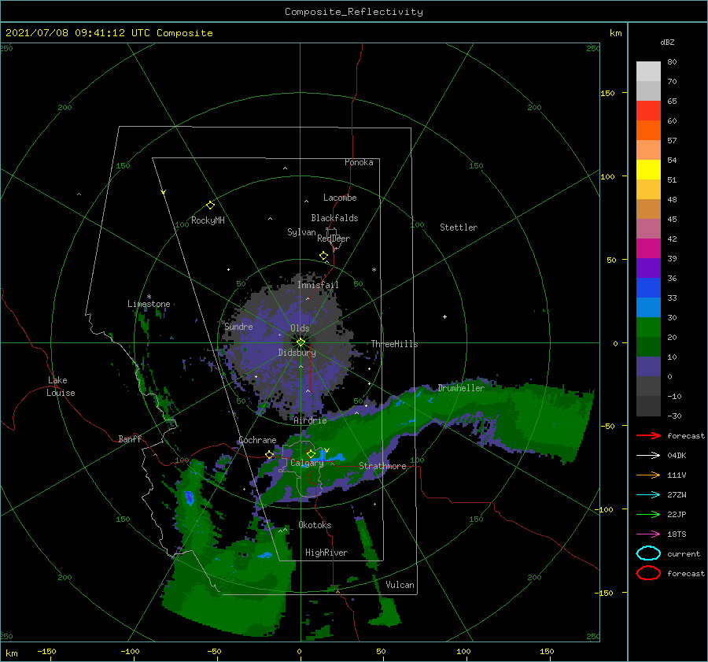
Task: Click the yellow radar site diamond at map center
Action: point(301,342)
